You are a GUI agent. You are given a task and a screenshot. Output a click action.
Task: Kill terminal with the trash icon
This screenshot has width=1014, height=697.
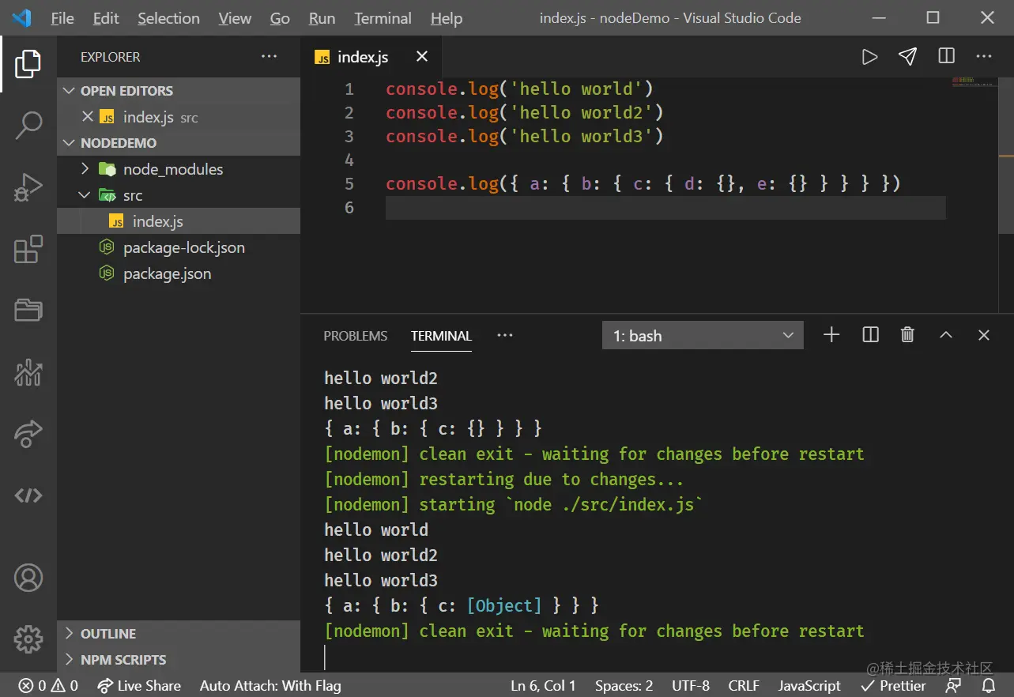[x=907, y=335]
